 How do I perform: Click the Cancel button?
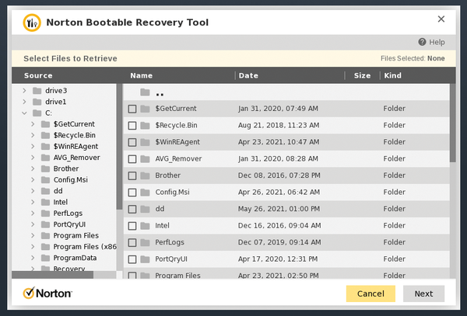click(370, 293)
